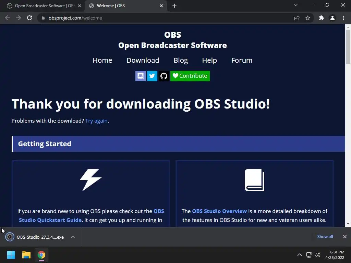Click the lightning bolt quickstart icon

[x=90, y=180]
